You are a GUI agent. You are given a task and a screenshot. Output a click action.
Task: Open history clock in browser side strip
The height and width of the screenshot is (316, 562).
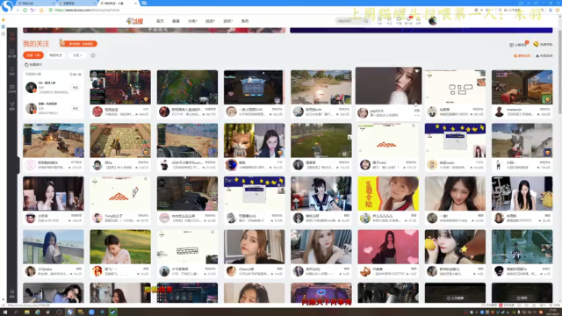(4, 33)
